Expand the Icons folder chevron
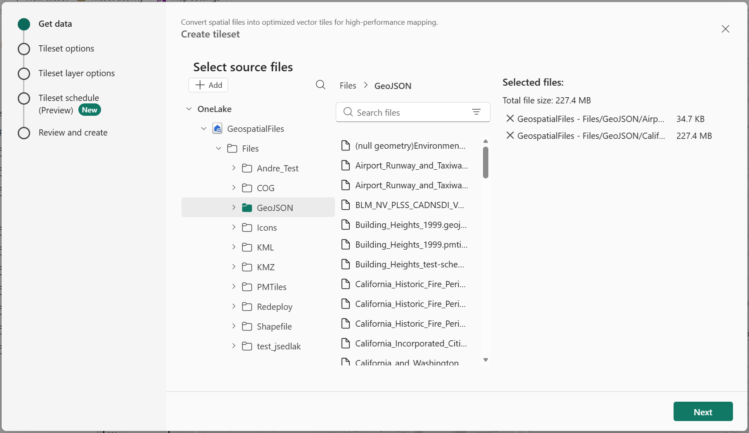The width and height of the screenshot is (749, 433). pos(233,227)
